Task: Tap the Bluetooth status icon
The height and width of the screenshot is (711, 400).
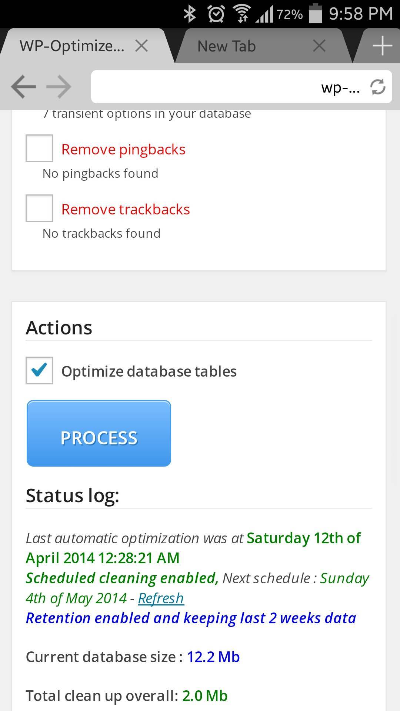Action: [190, 14]
